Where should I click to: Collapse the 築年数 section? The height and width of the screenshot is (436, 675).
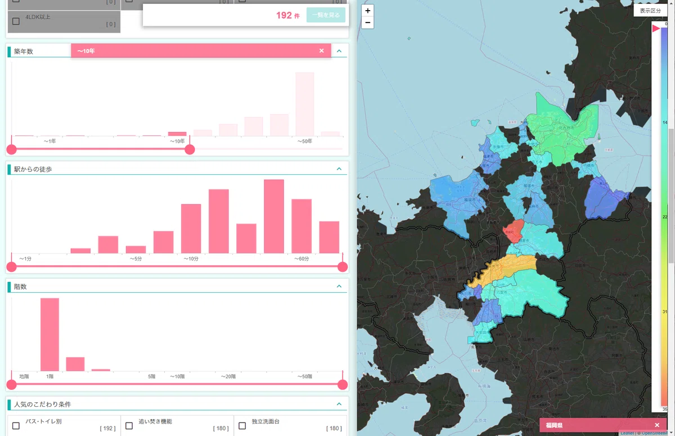click(x=339, y=51)
